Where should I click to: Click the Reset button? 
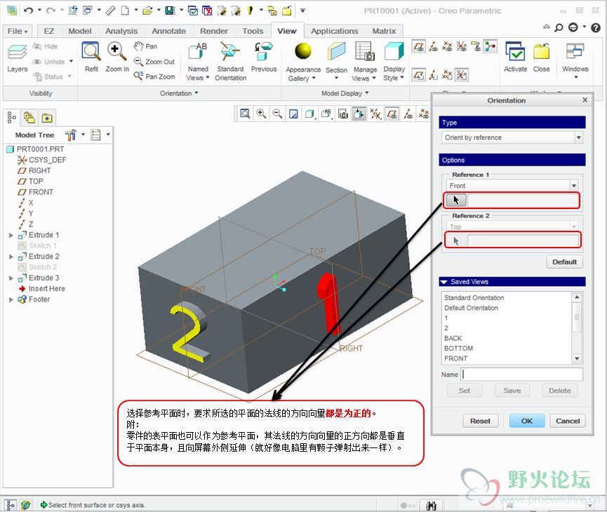(x=480, y=421)
